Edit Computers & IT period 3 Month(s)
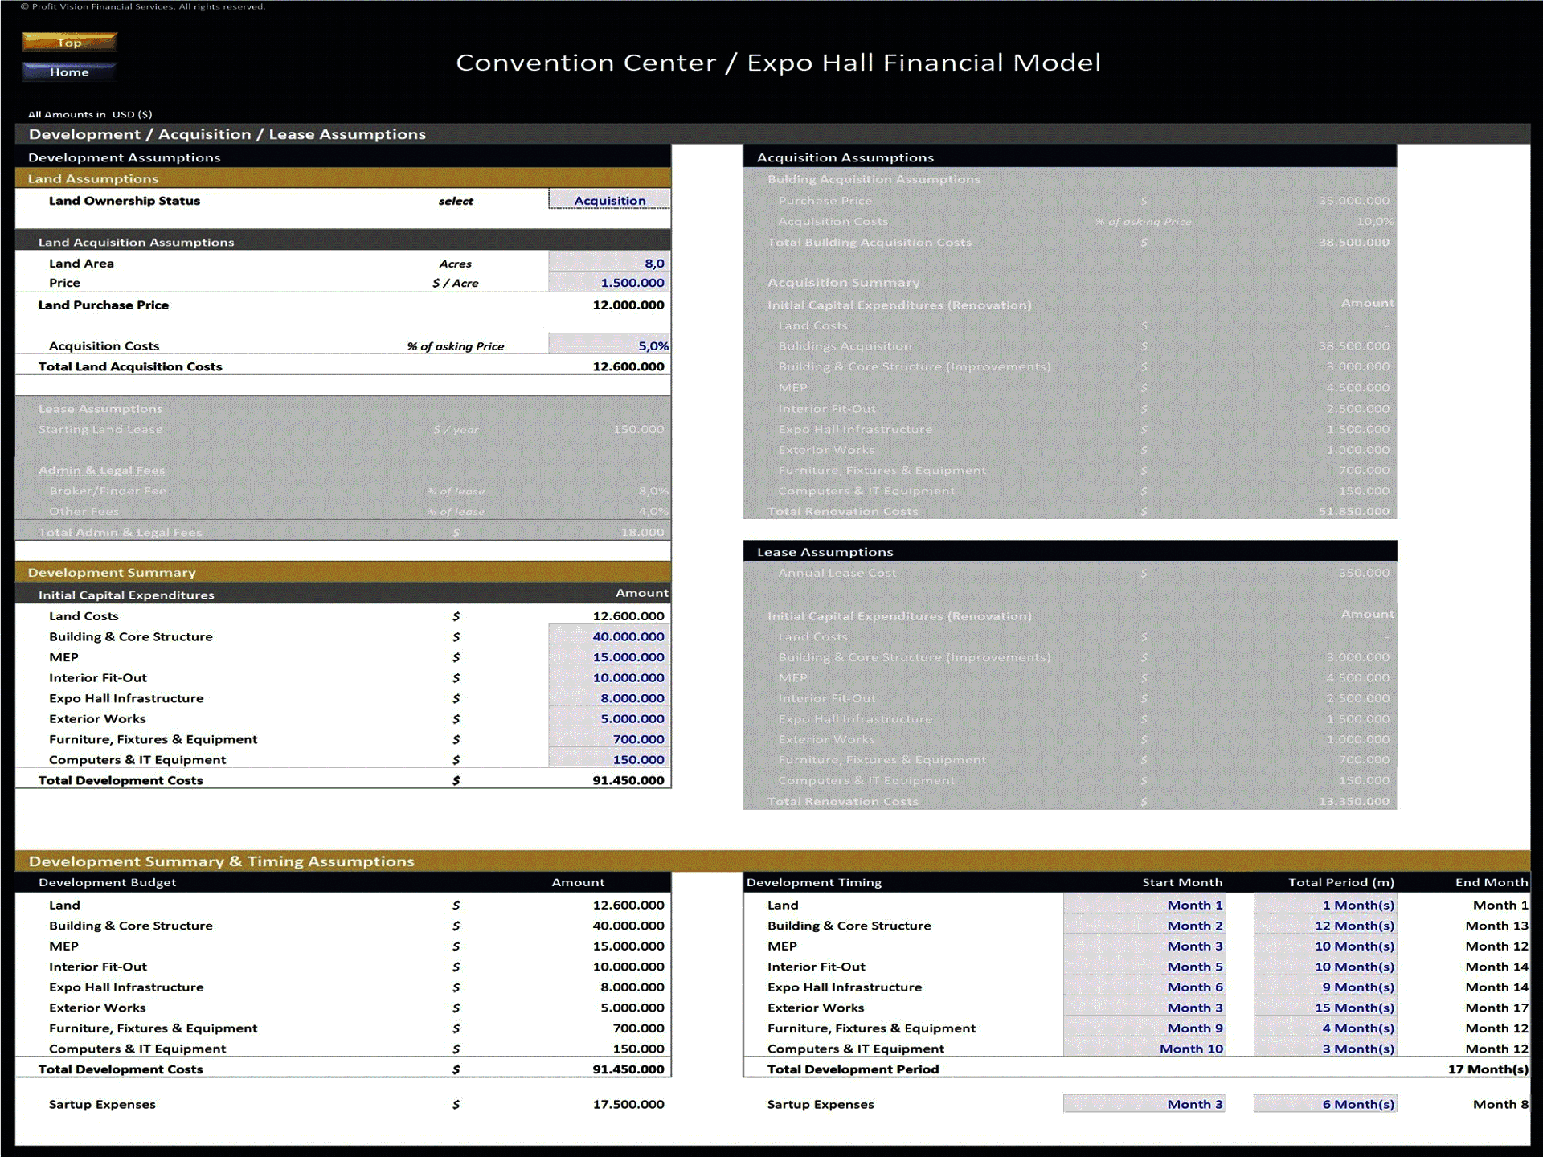 coord(1325,1049)
